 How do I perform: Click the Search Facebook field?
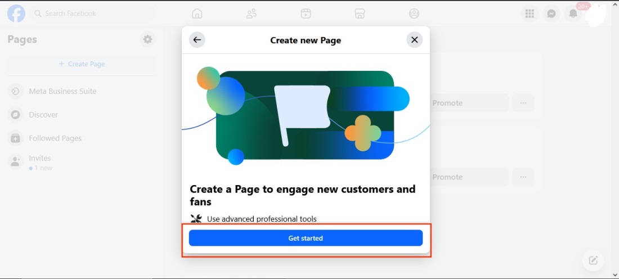tap(93, 13)
